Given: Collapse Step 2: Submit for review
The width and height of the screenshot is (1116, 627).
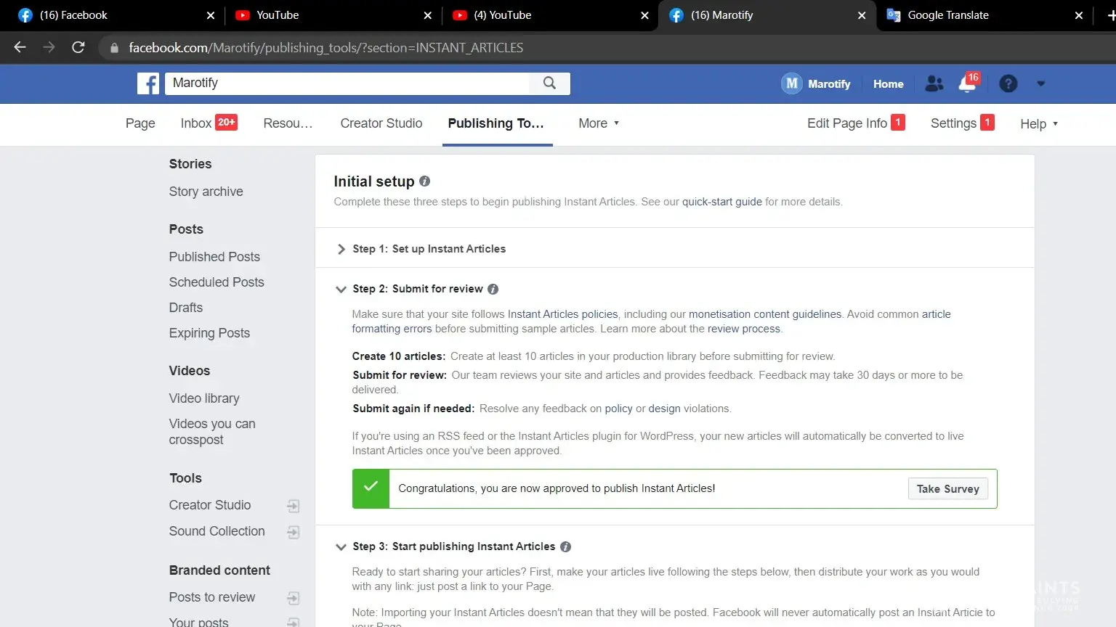Looking at the screenshot, I should tap(341, 289).
